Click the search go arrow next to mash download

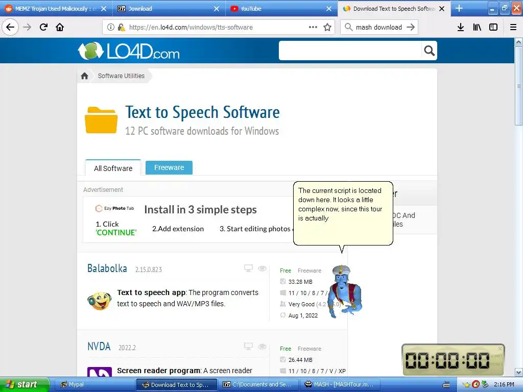coord(411,27)
